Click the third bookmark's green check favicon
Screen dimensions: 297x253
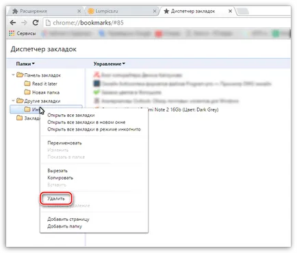[x=96, y=92]
